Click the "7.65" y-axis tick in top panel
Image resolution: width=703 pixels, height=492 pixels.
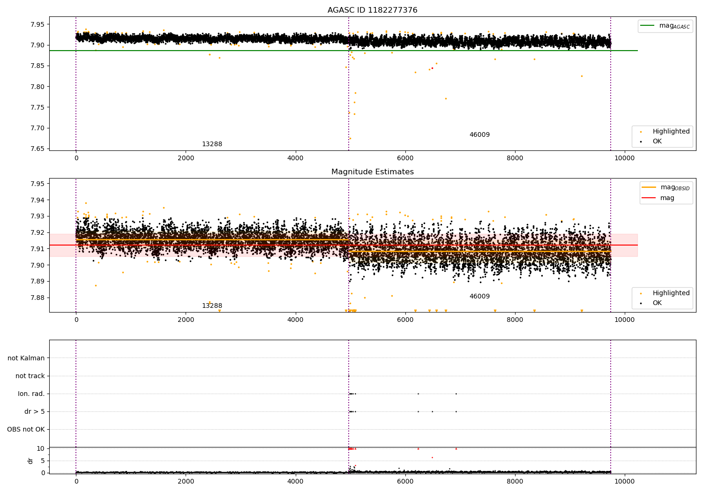point(37,149)
